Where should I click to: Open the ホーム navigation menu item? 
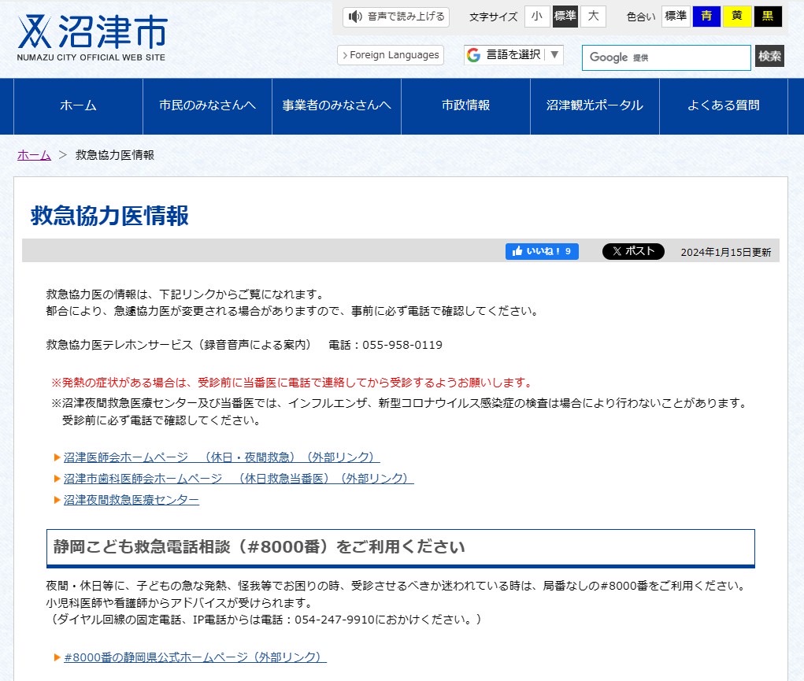click(x=78, y=106)
